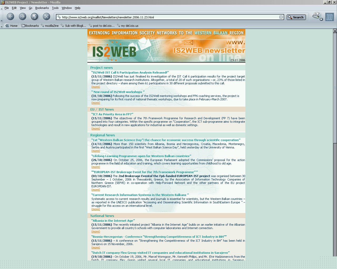Click (more) under Current Research Information Systems

tap(96, 209)
